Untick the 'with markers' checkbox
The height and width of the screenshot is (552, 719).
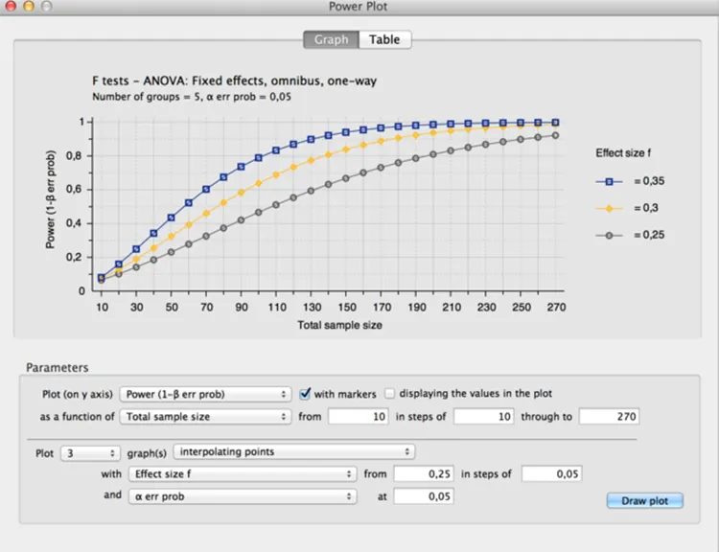coord(305,393)
